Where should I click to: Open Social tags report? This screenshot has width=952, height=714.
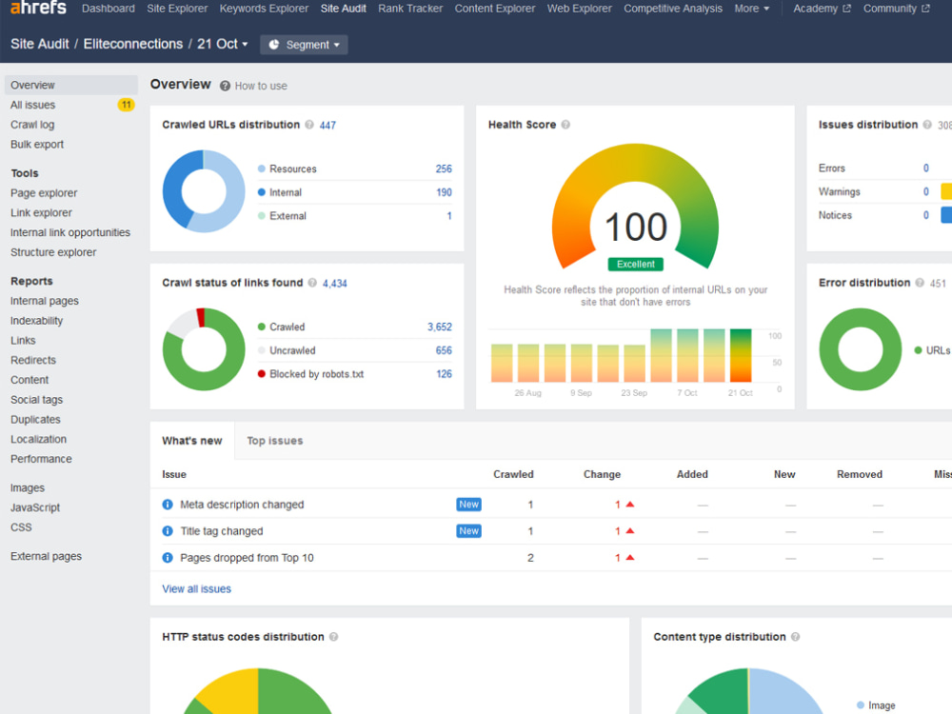[36, 400]
